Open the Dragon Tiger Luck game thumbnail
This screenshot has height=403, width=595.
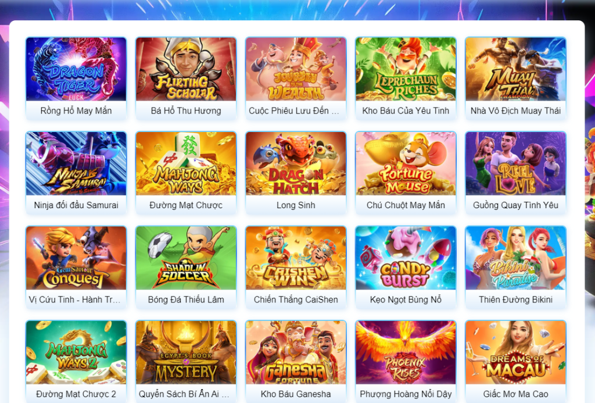76,69
